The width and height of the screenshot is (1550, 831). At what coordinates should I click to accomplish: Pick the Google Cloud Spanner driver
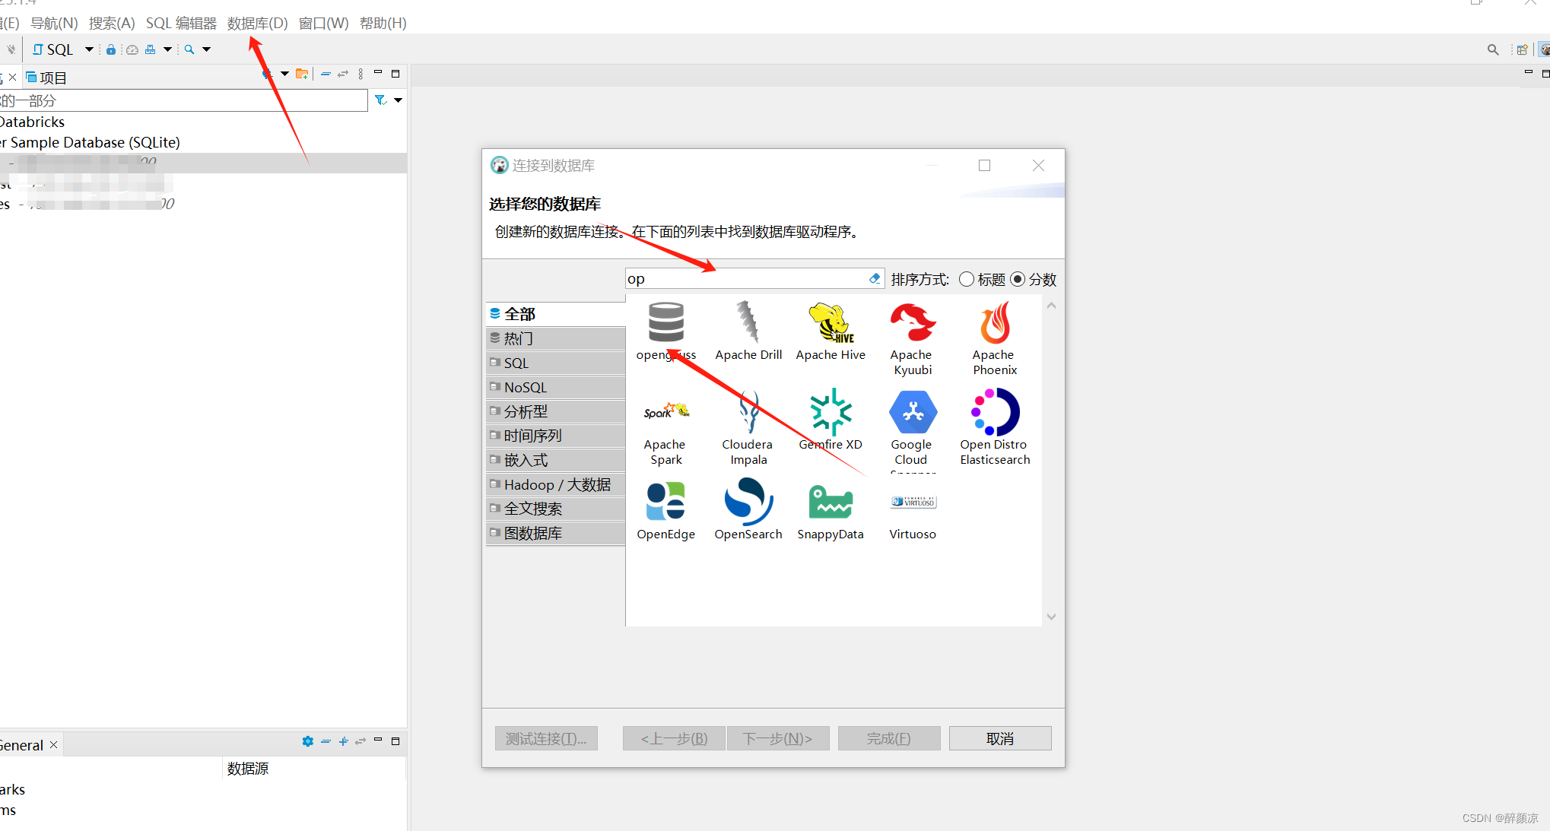(912, 414)
